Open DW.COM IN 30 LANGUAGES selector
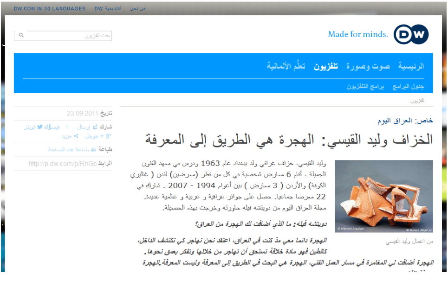This screenshot has height=281, width=448. point(50,9)
